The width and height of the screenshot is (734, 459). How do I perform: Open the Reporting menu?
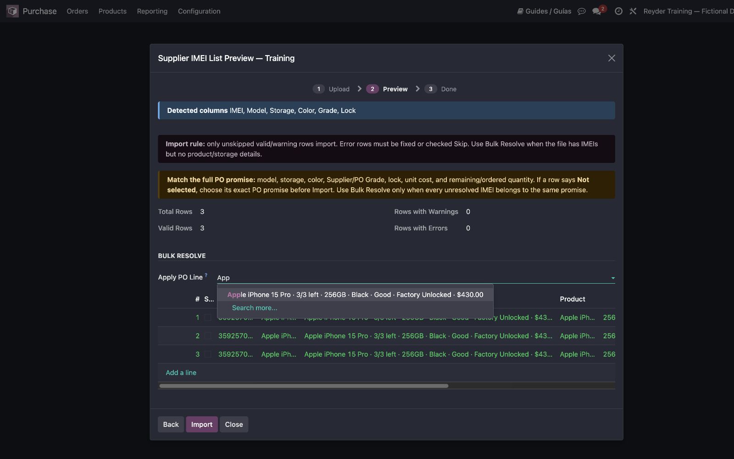point(152,11)
